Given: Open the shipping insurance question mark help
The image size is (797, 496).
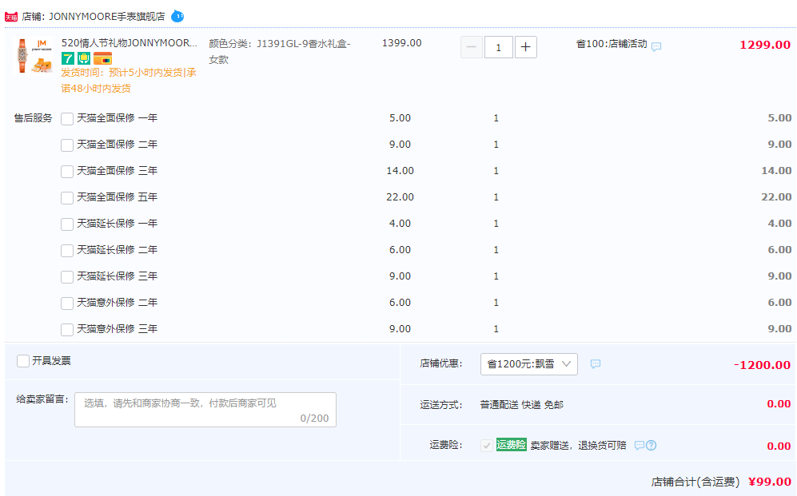Looking at the screenshot, I should click(x=652, y=445).
